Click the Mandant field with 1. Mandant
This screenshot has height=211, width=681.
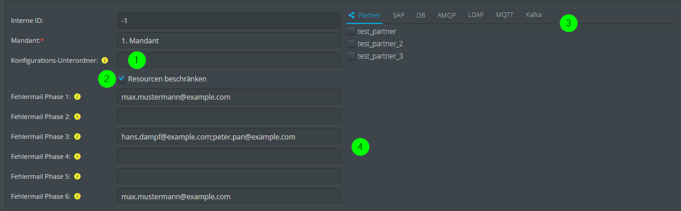pyautogui.click(x=229, y=41)
